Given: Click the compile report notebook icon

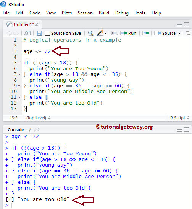Looking at the screenshot, I should pyautogui.click(x=115, y=33).
